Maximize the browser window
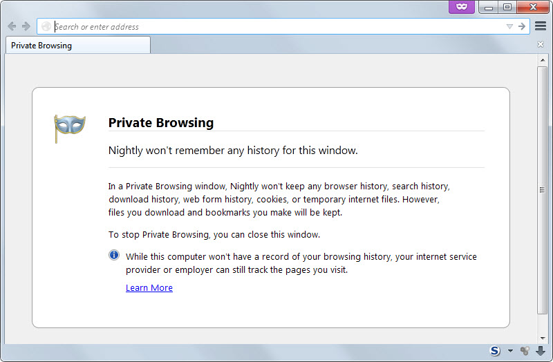553x362 pixels. 507,7
